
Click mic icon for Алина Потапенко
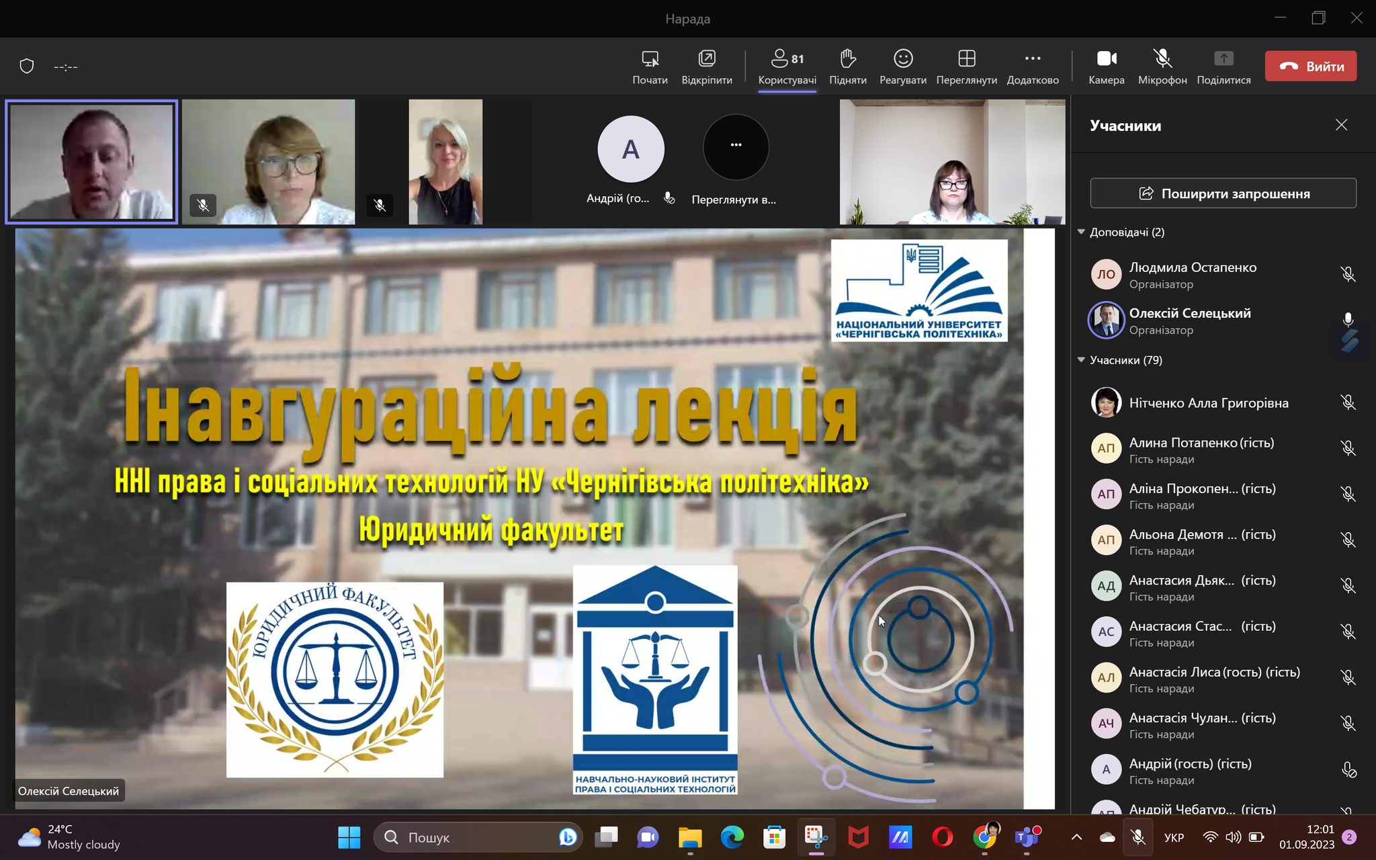[x=1348, y=448]
